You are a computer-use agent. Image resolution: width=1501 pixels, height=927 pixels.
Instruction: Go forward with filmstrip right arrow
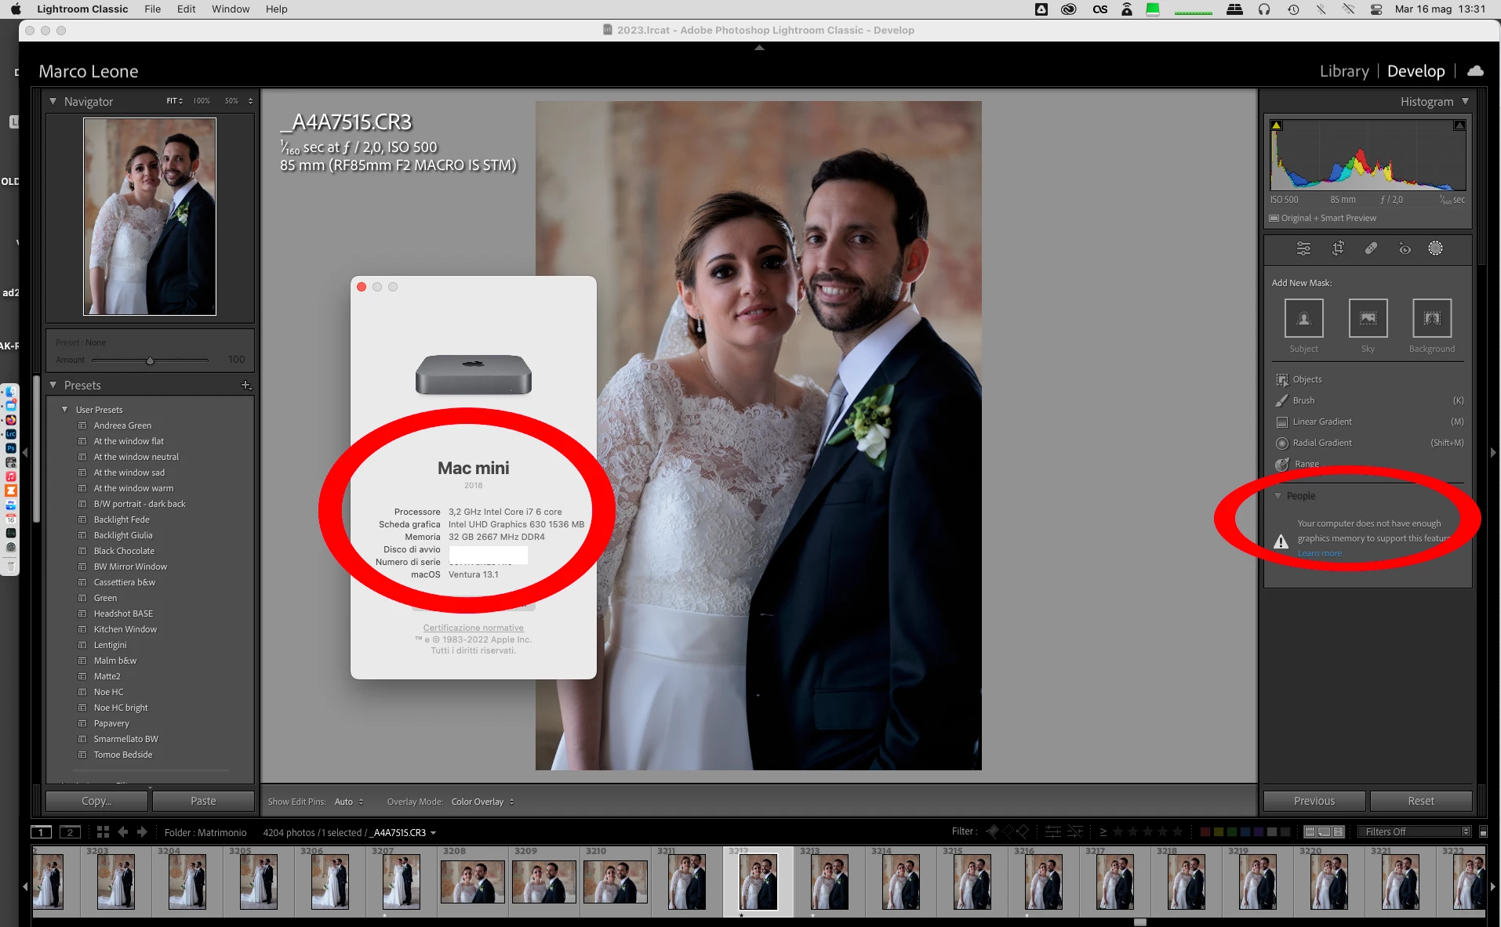pyautogui.click(x=142, y=832)
